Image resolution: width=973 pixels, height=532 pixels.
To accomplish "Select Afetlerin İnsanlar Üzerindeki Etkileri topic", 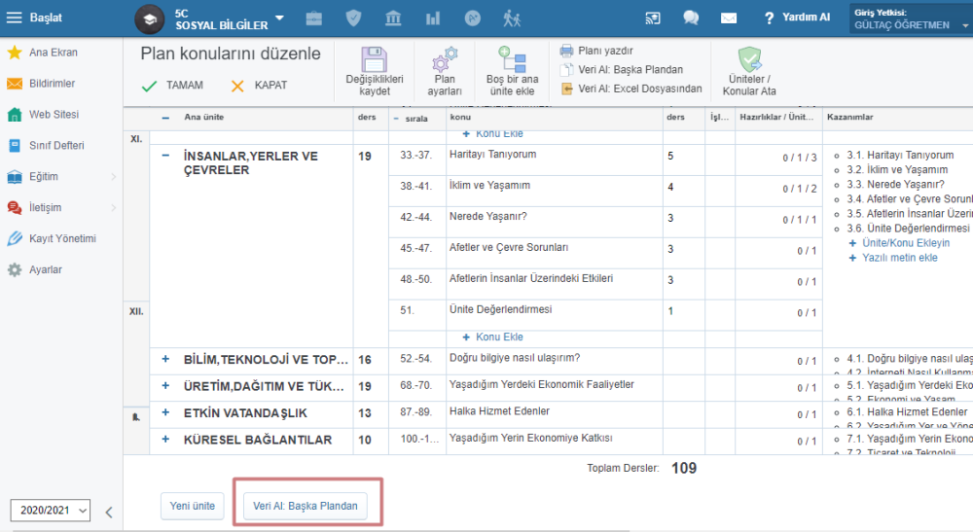I will click(x=555, y=285).
